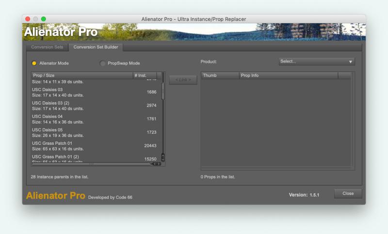The height and width of the screenshot is (234, 388).
Task: Click the horizontal scrollbar arrow buttons
Action: (x=156, y=164)
